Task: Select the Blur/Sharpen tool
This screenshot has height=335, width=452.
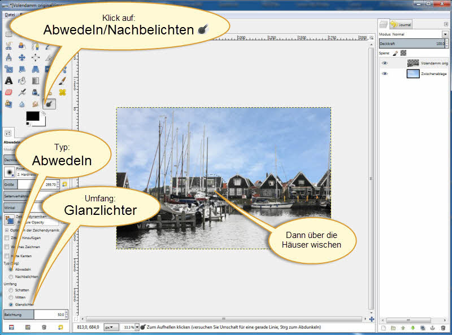Action: pos(22,104)
